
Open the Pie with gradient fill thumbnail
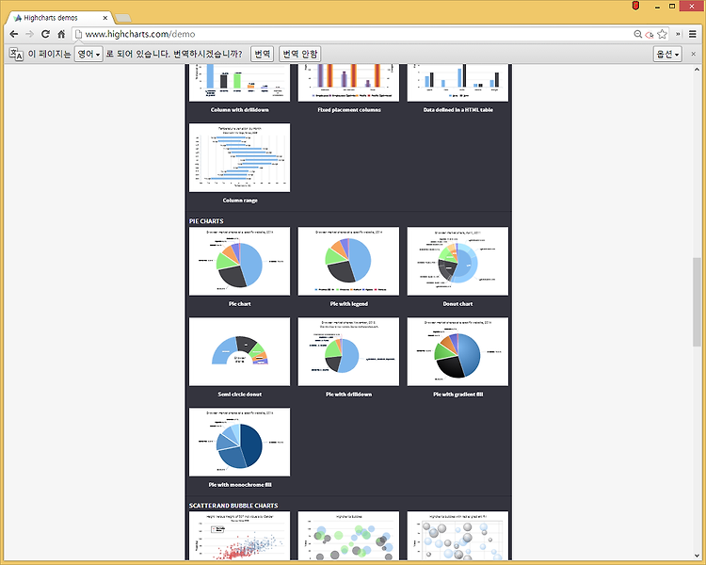(457, 351)
